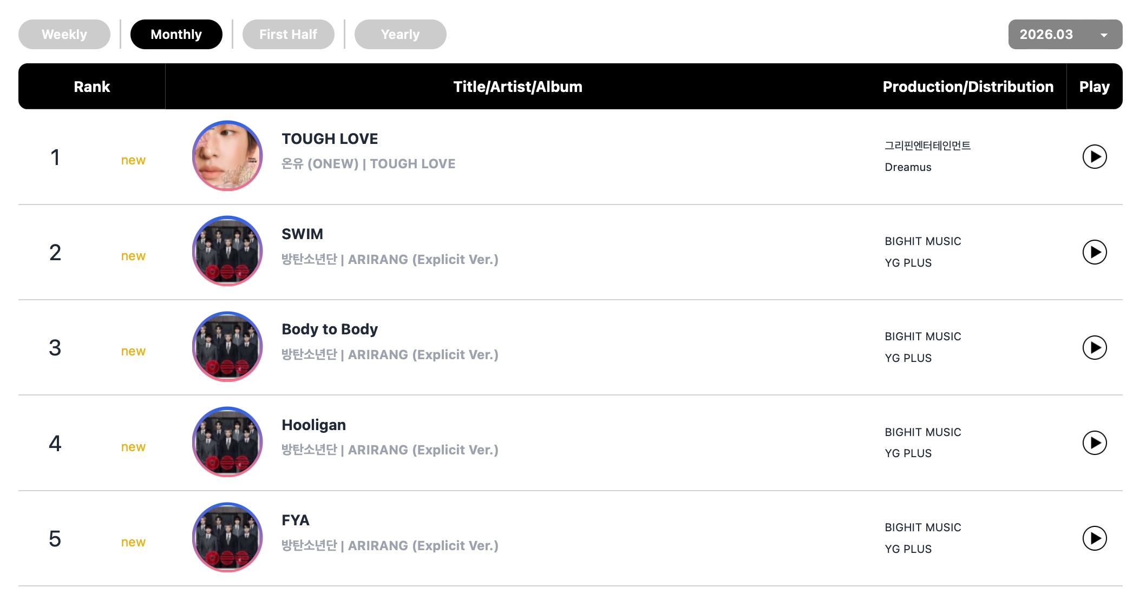Play the Body to Body track
Image resolution: width=1146 pixels, height=594 pixels.
(x=1094, y=348)
